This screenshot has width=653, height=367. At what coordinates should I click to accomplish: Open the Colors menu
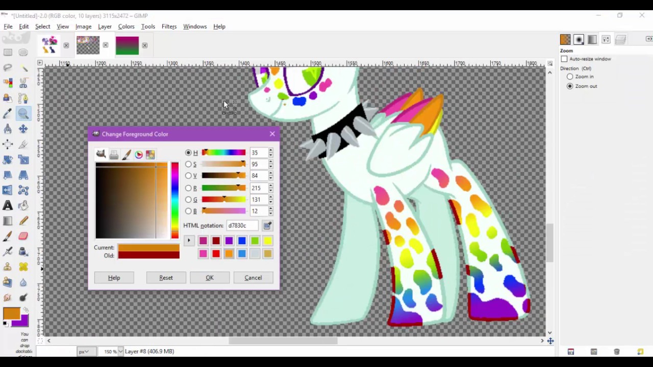126,27
